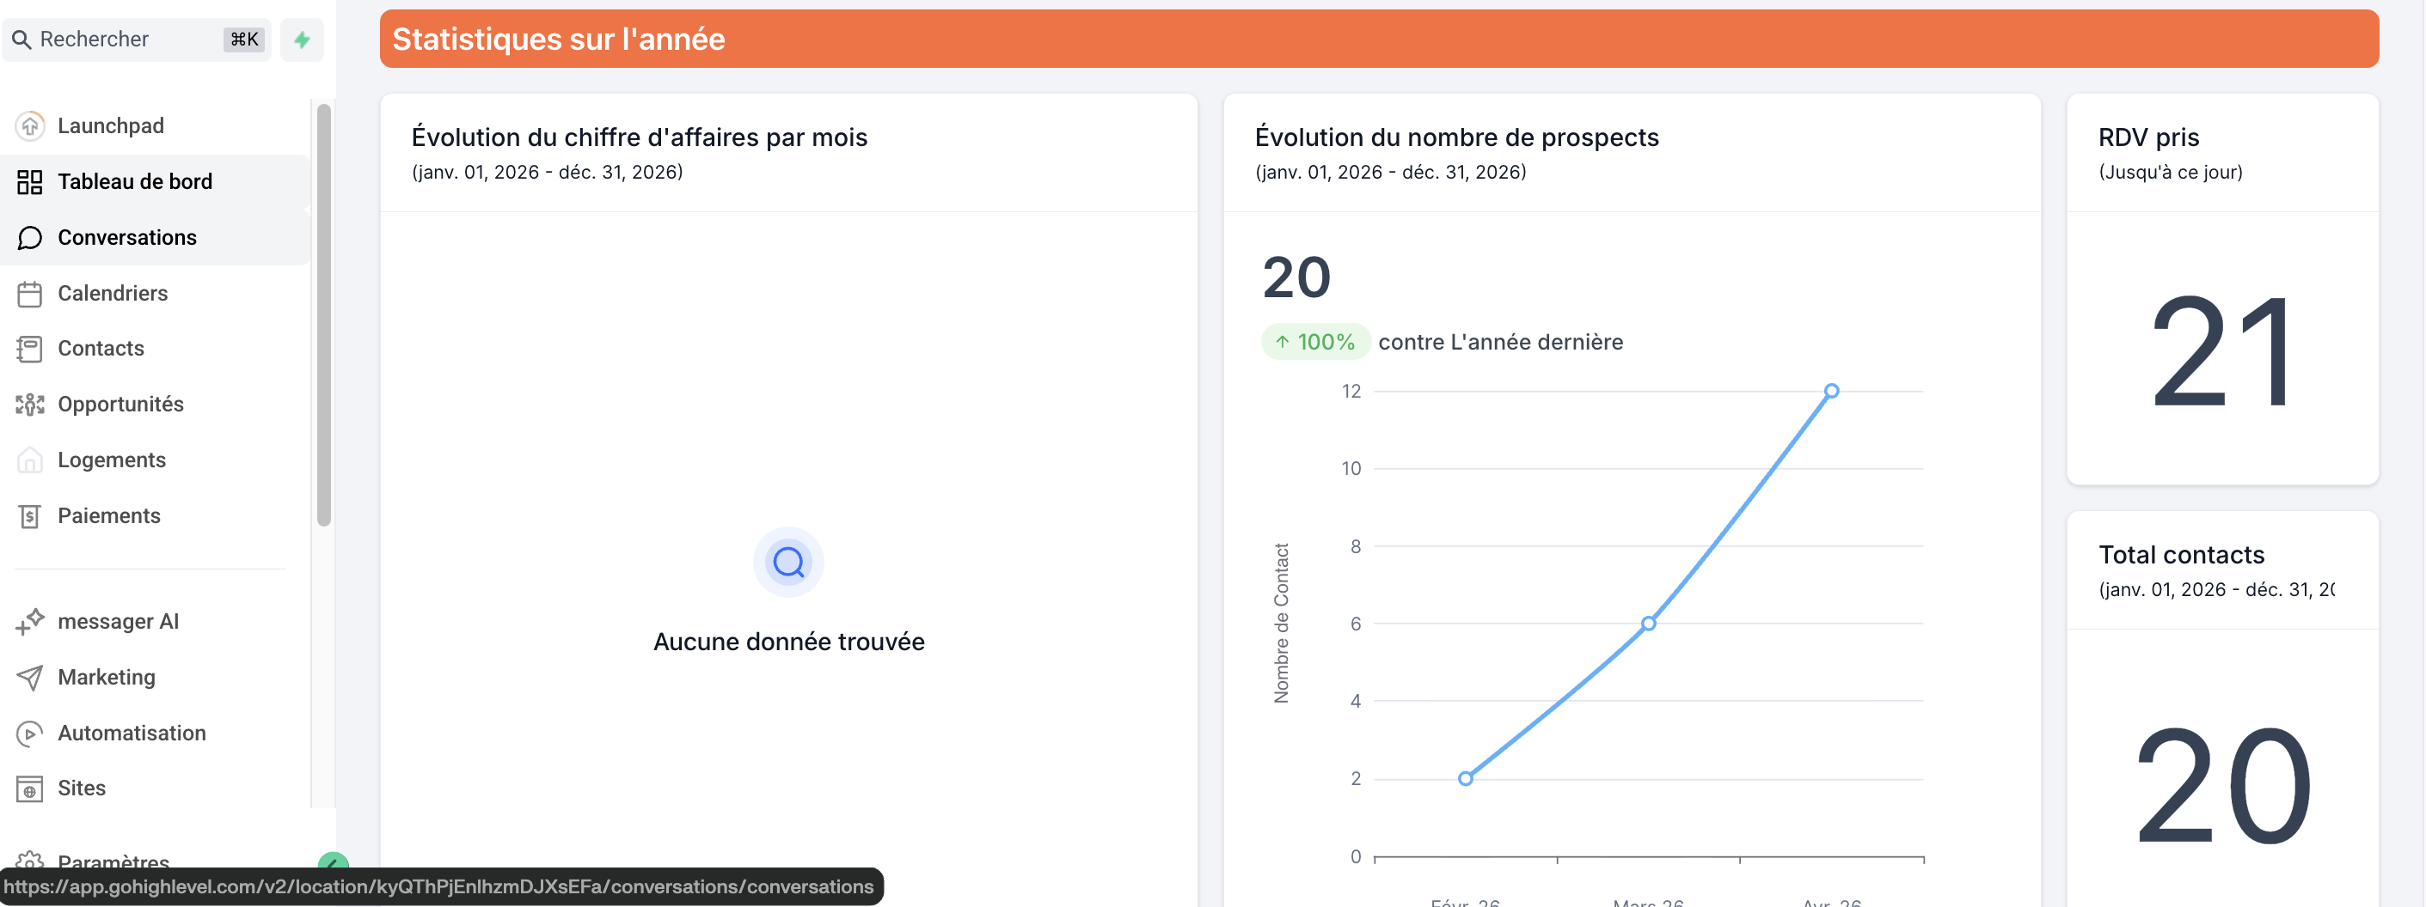
Task: Click the 'contre L'année dernière' comparison text
Action: (x=1500, y=342)
